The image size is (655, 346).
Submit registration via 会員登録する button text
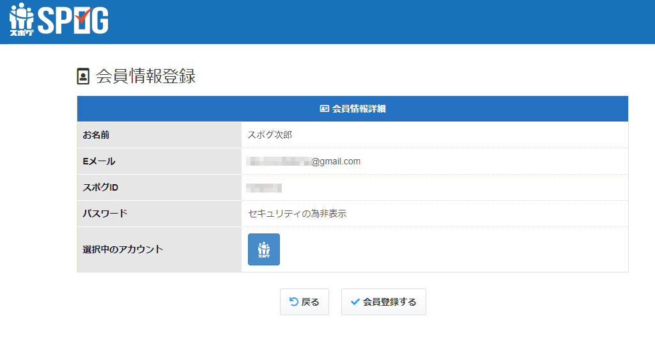(390, 302)
